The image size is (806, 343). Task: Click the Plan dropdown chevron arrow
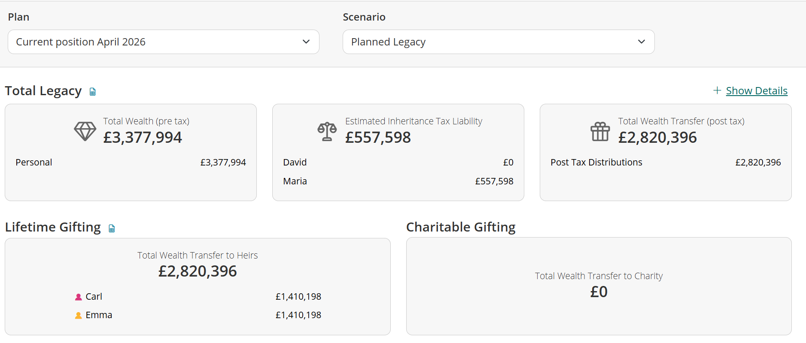306,42
